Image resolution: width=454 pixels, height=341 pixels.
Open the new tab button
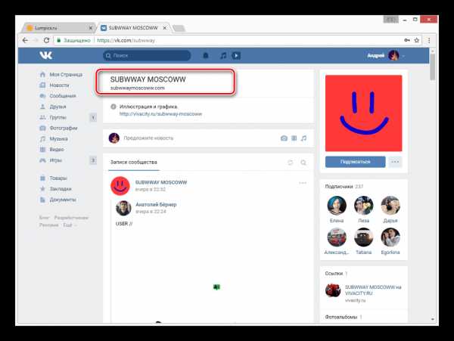(179, 28)
